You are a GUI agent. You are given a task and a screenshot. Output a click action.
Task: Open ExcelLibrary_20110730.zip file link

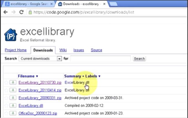coord(40,83)
